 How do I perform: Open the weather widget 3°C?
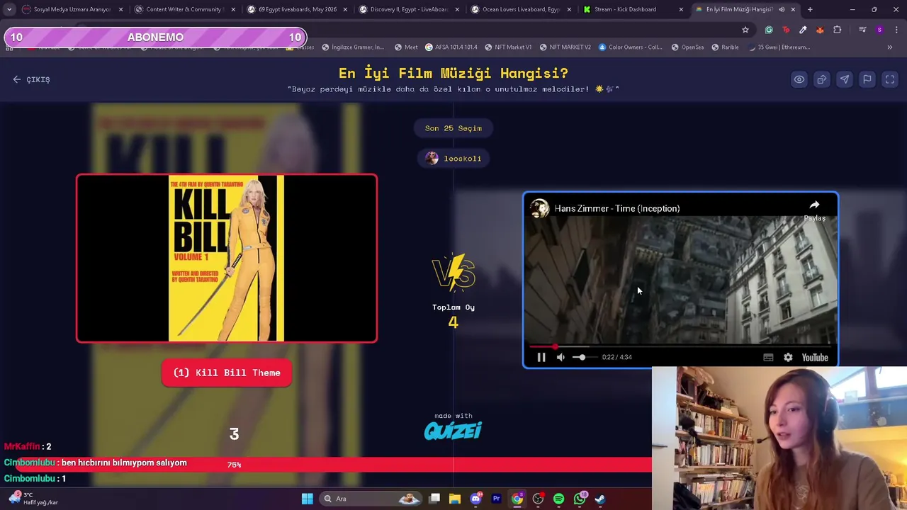(x=33, y=499)
